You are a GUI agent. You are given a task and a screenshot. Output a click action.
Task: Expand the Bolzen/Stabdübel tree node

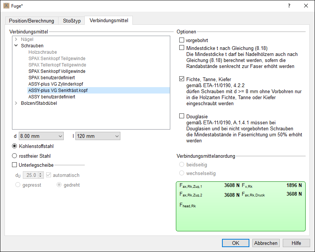16,103
